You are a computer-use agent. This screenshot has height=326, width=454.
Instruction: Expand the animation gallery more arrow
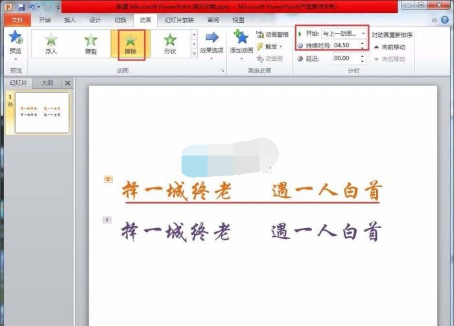194,53
